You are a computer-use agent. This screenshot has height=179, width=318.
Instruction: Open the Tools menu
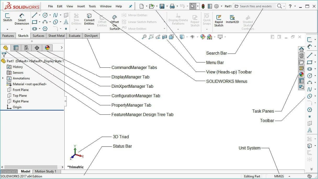click(x=92, y=6)
